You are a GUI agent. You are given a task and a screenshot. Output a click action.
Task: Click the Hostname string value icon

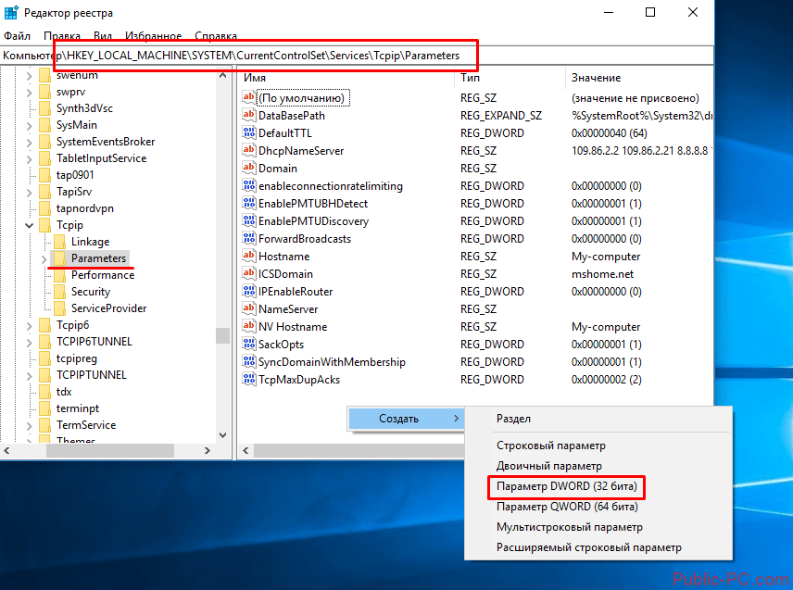click(248, 257)
